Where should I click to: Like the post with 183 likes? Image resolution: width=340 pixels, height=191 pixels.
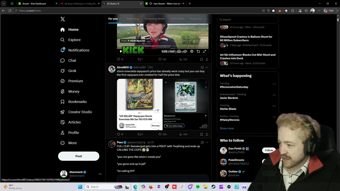click(162, 59)
